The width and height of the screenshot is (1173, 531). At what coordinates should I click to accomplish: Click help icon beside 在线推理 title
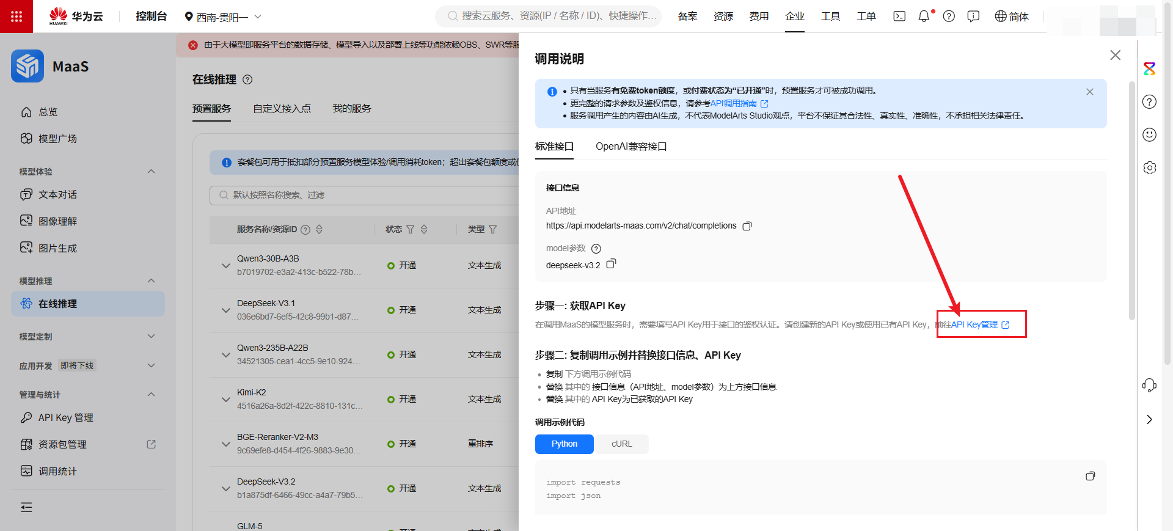pyautogui.click(x=247, y=79)
